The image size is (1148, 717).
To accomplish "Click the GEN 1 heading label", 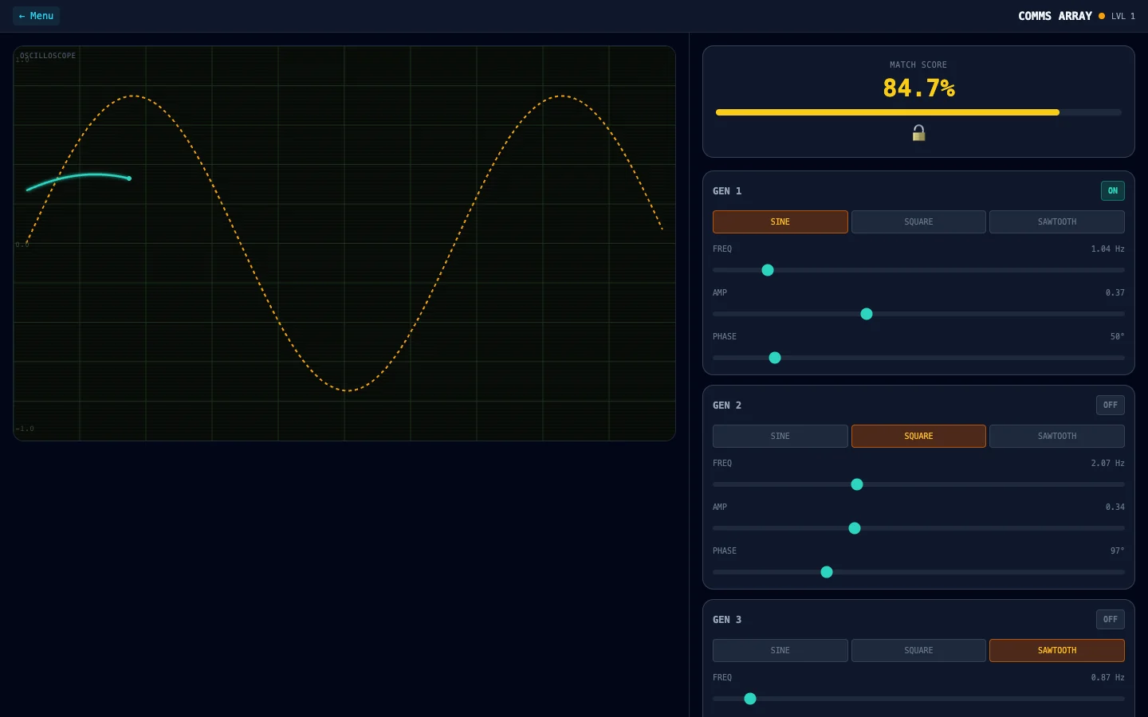I will pos(727,190).
